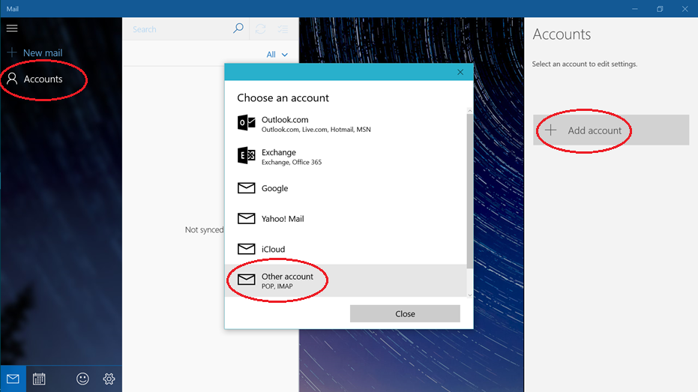698x392 pixels.
Task: Pick Other account POP, IMAP option
Action: pos(346,280)
